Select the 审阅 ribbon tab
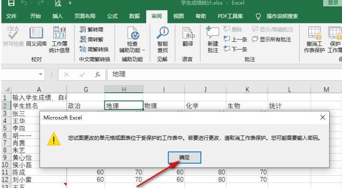 (157, 17)
